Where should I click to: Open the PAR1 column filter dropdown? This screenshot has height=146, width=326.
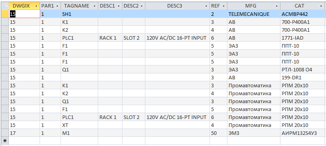pos(57,6)
